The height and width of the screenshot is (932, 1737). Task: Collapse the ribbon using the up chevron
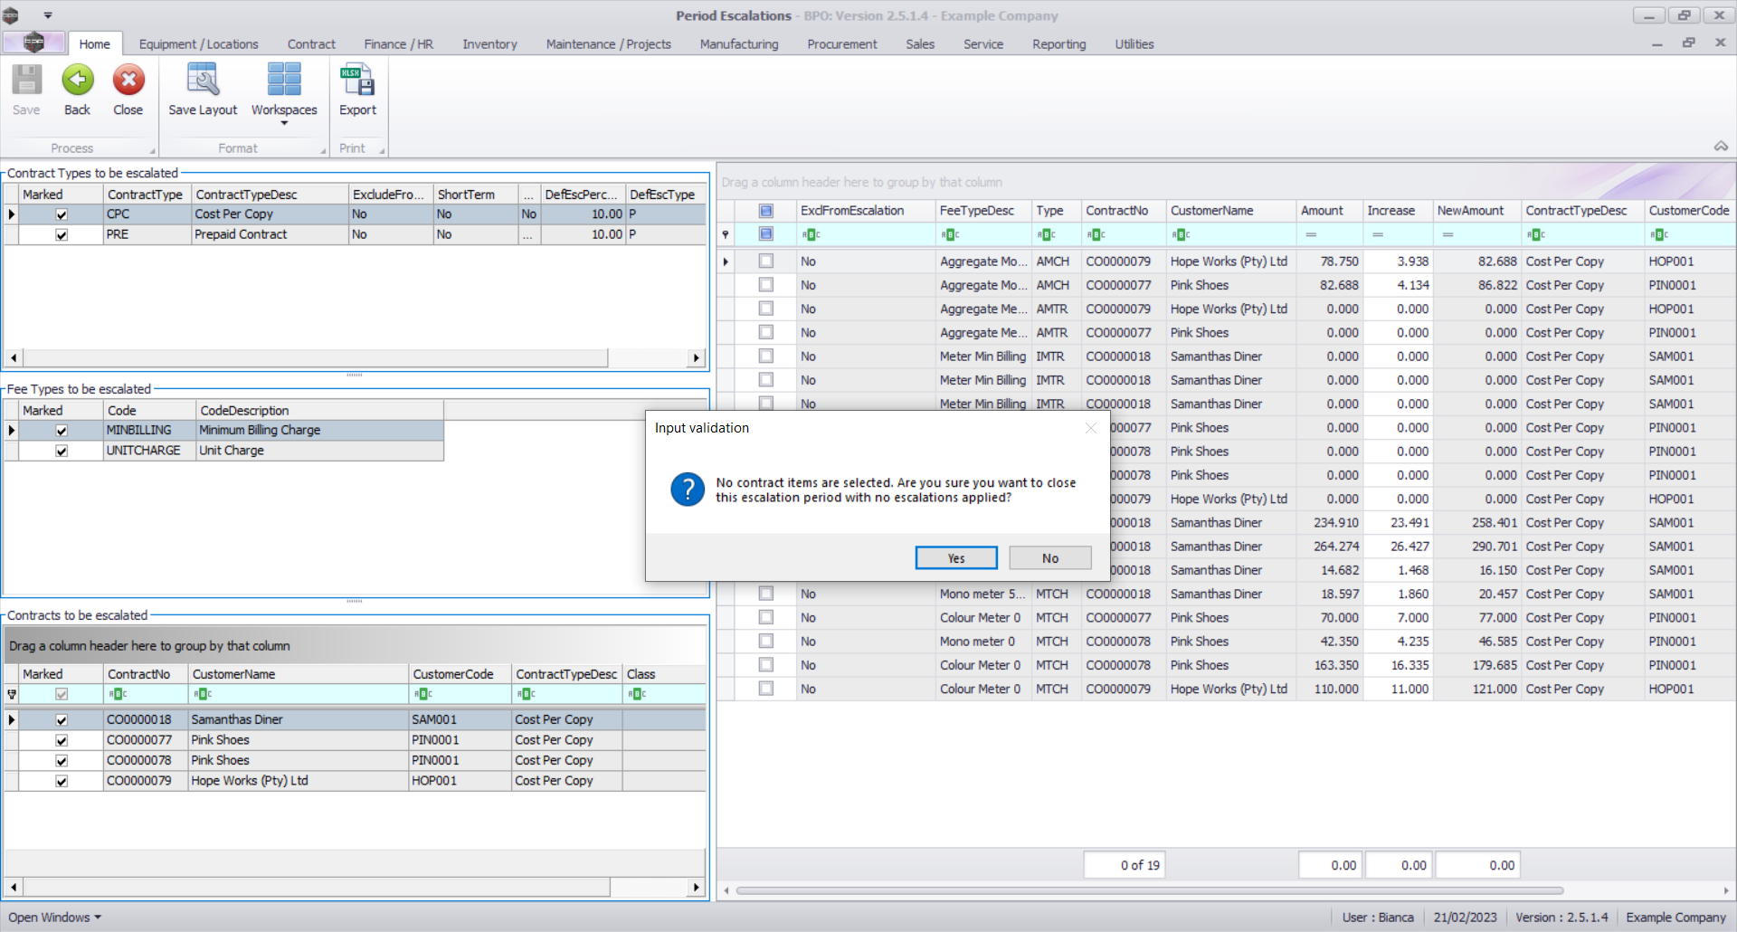click(x=1721, y=146)
